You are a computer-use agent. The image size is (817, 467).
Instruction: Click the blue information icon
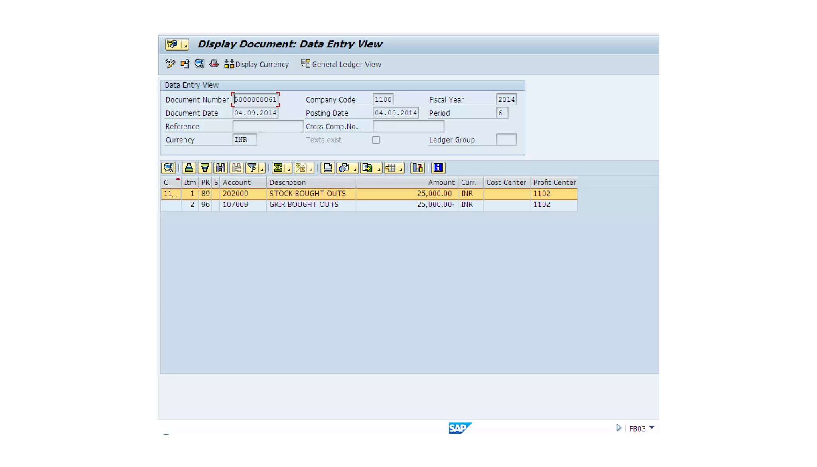pyautogui.click(x=438, y=168)
